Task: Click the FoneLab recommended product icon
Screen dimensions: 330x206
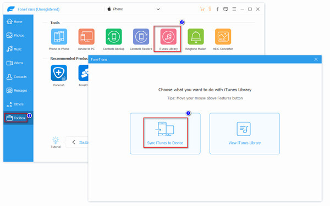Action: click(x=59, y=73)
